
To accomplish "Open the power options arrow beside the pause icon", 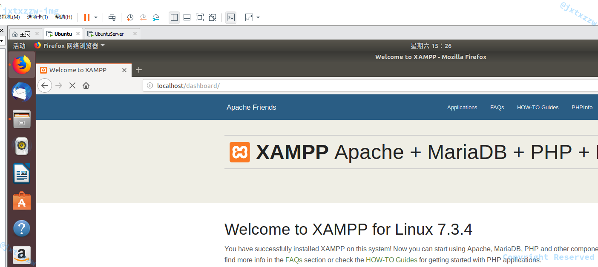I will [x=96, y=17].
